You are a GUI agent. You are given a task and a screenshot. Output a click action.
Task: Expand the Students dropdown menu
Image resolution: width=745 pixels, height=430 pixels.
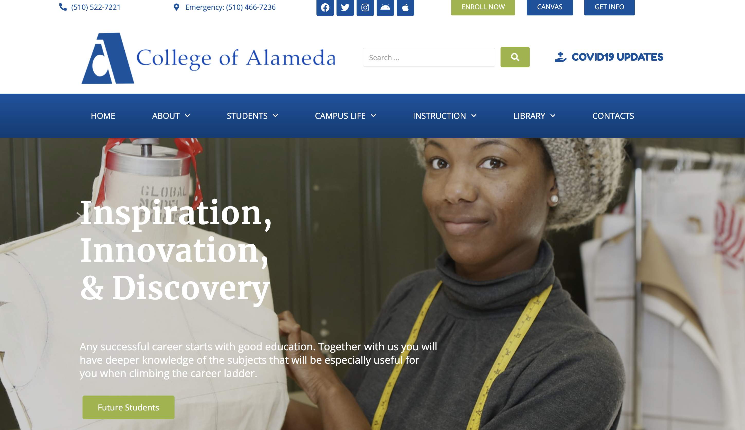(x=252, y=116)
